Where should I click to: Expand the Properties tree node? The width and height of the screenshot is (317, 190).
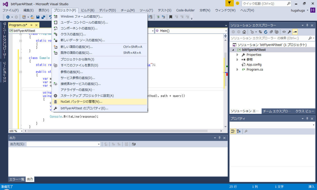pos(237,55)
